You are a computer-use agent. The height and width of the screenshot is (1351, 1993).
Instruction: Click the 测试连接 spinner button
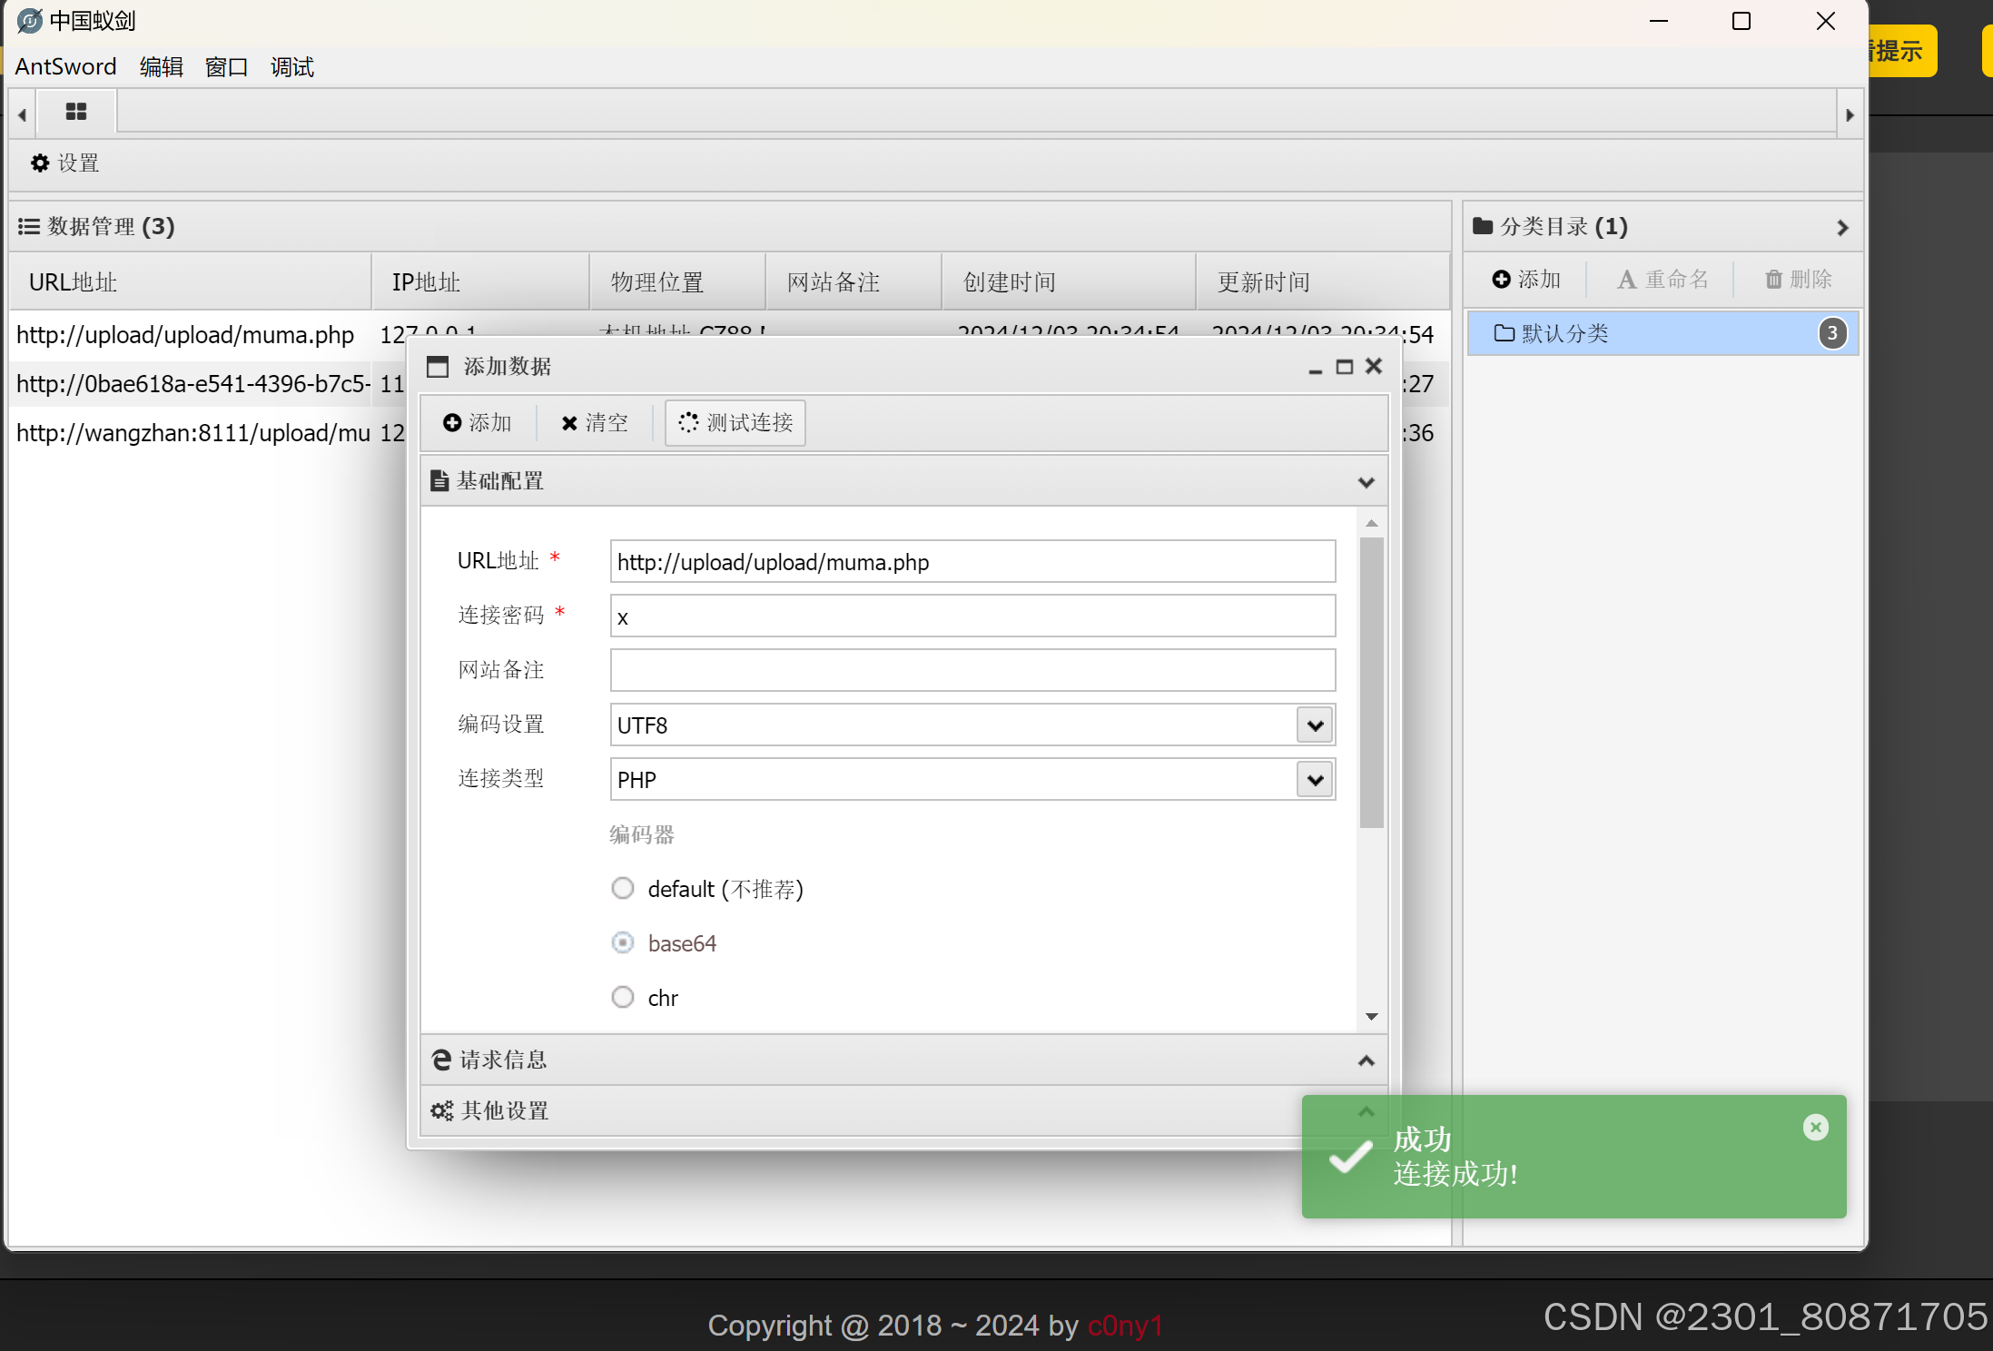pyautogui.click(x=735, y=423)
